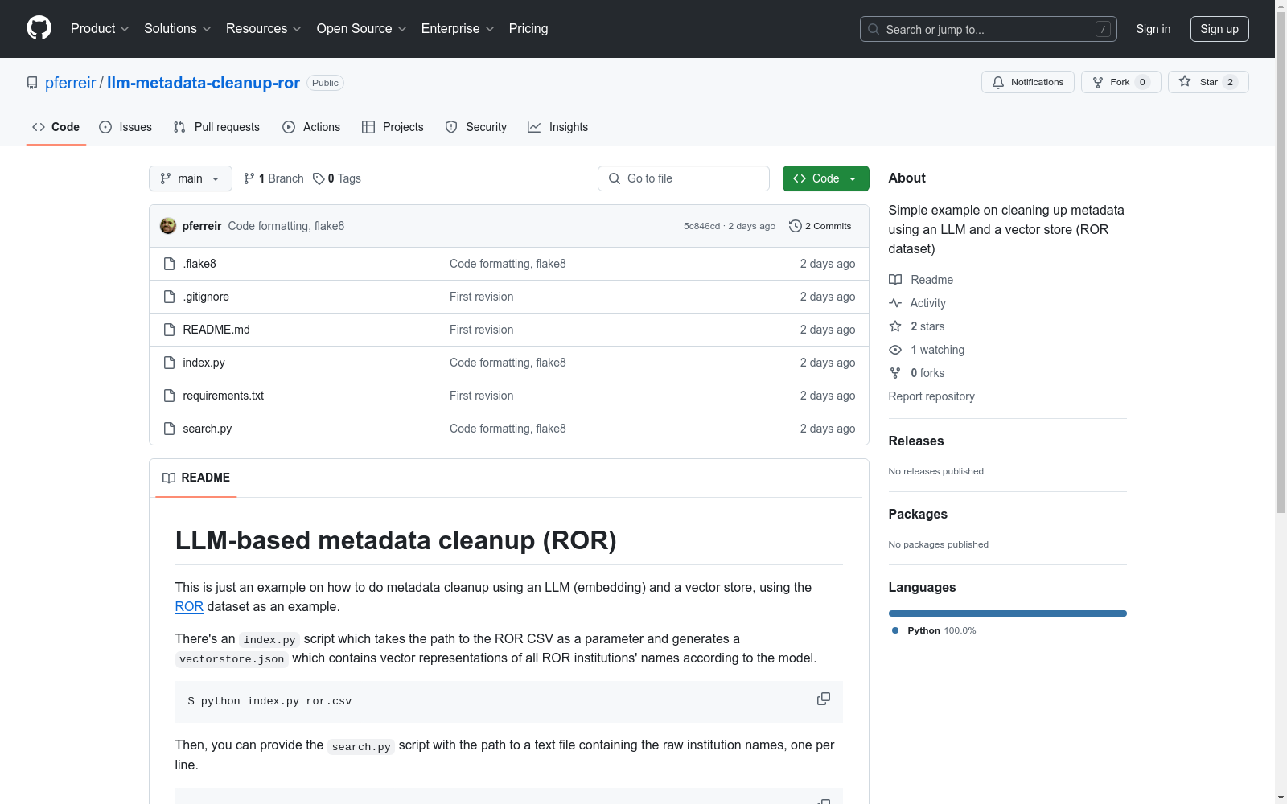Expand the Enterprise menu
1287x804 pixels.
click(458, 28)
